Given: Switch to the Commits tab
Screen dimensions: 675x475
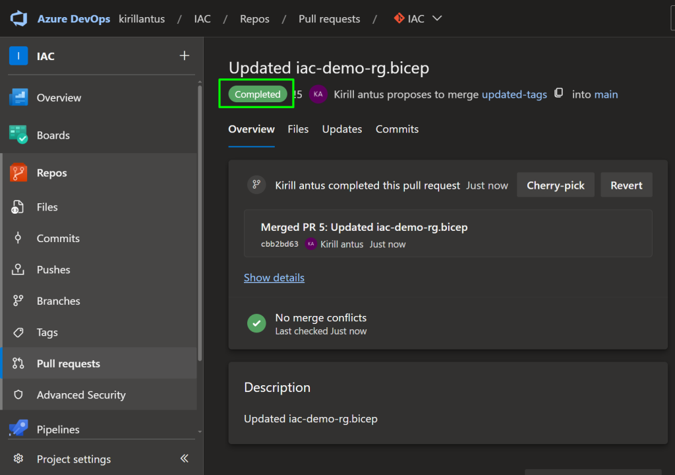Looking at the screenshot, I should pyautogui.click(x=397, y=129).
